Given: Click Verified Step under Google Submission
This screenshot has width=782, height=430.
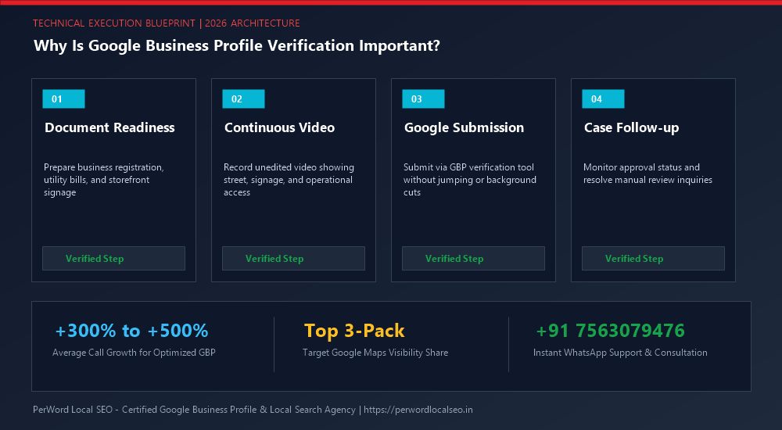Looking at the screenshot, I should (x=473, y=259).
